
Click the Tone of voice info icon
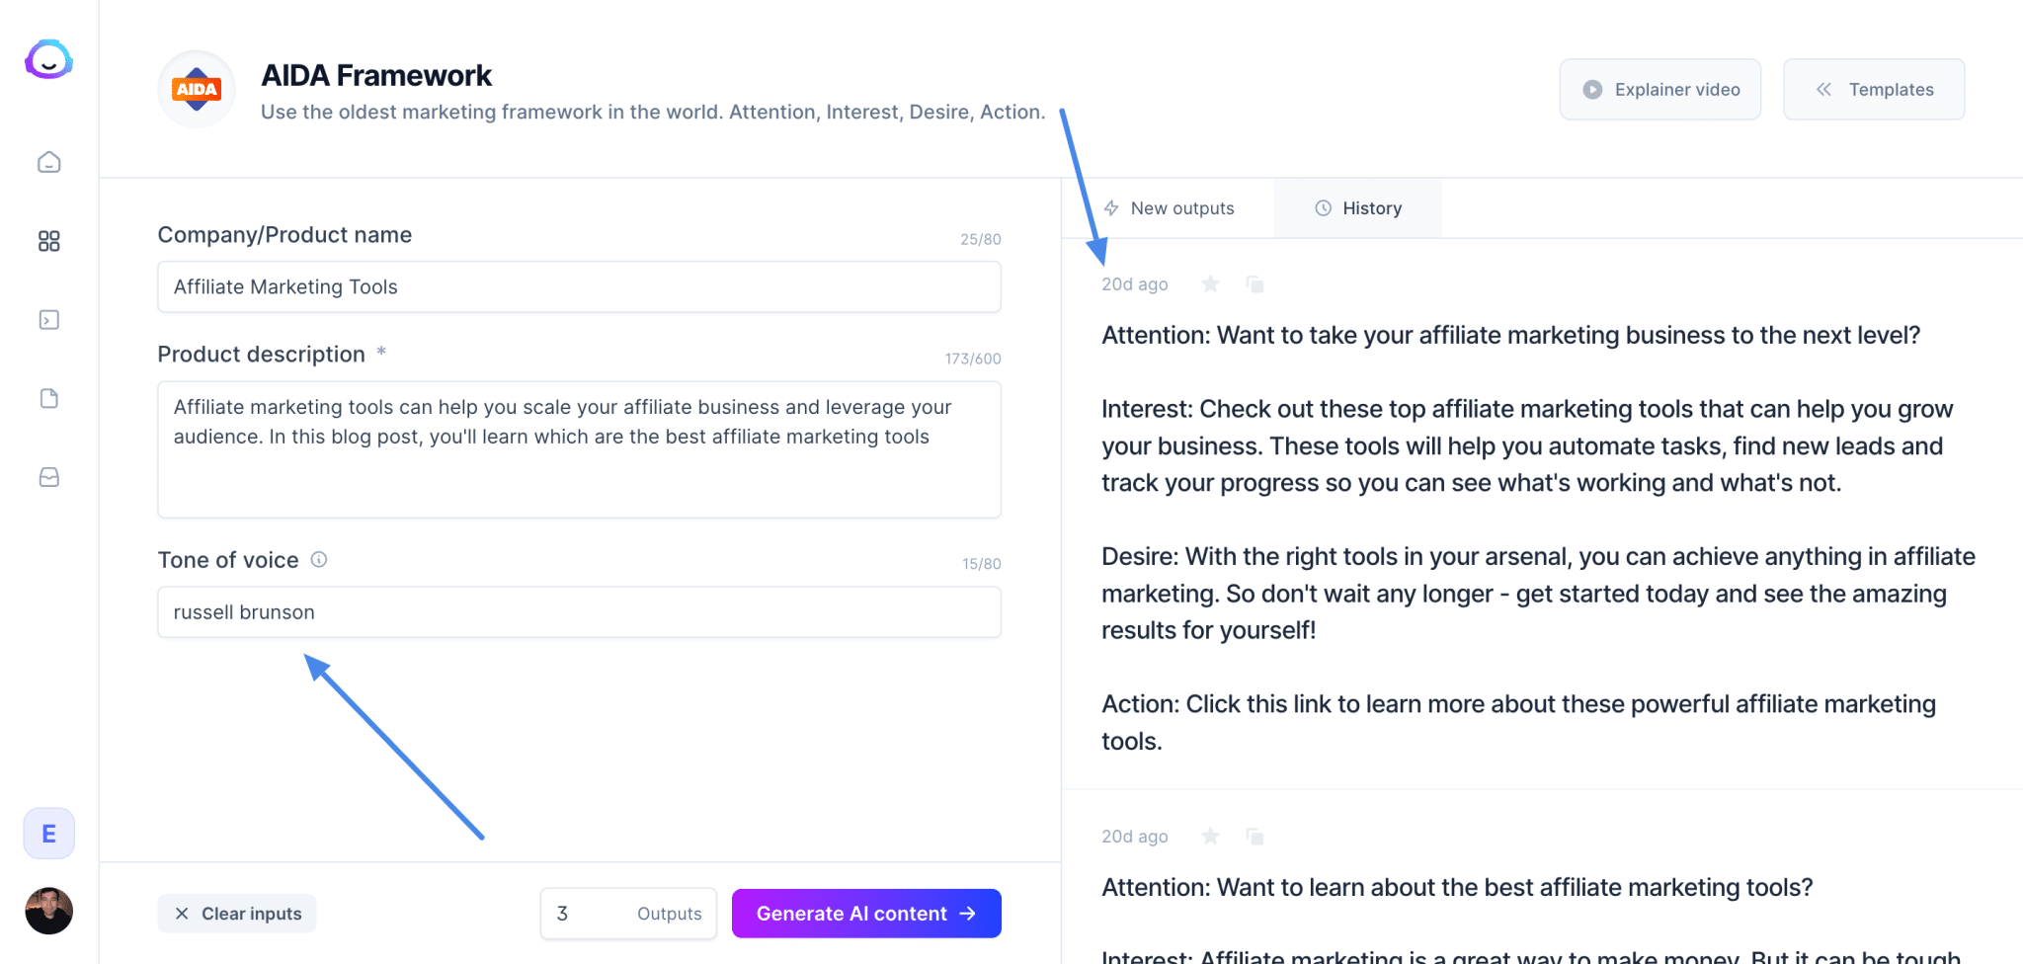(x=318, y=559)
